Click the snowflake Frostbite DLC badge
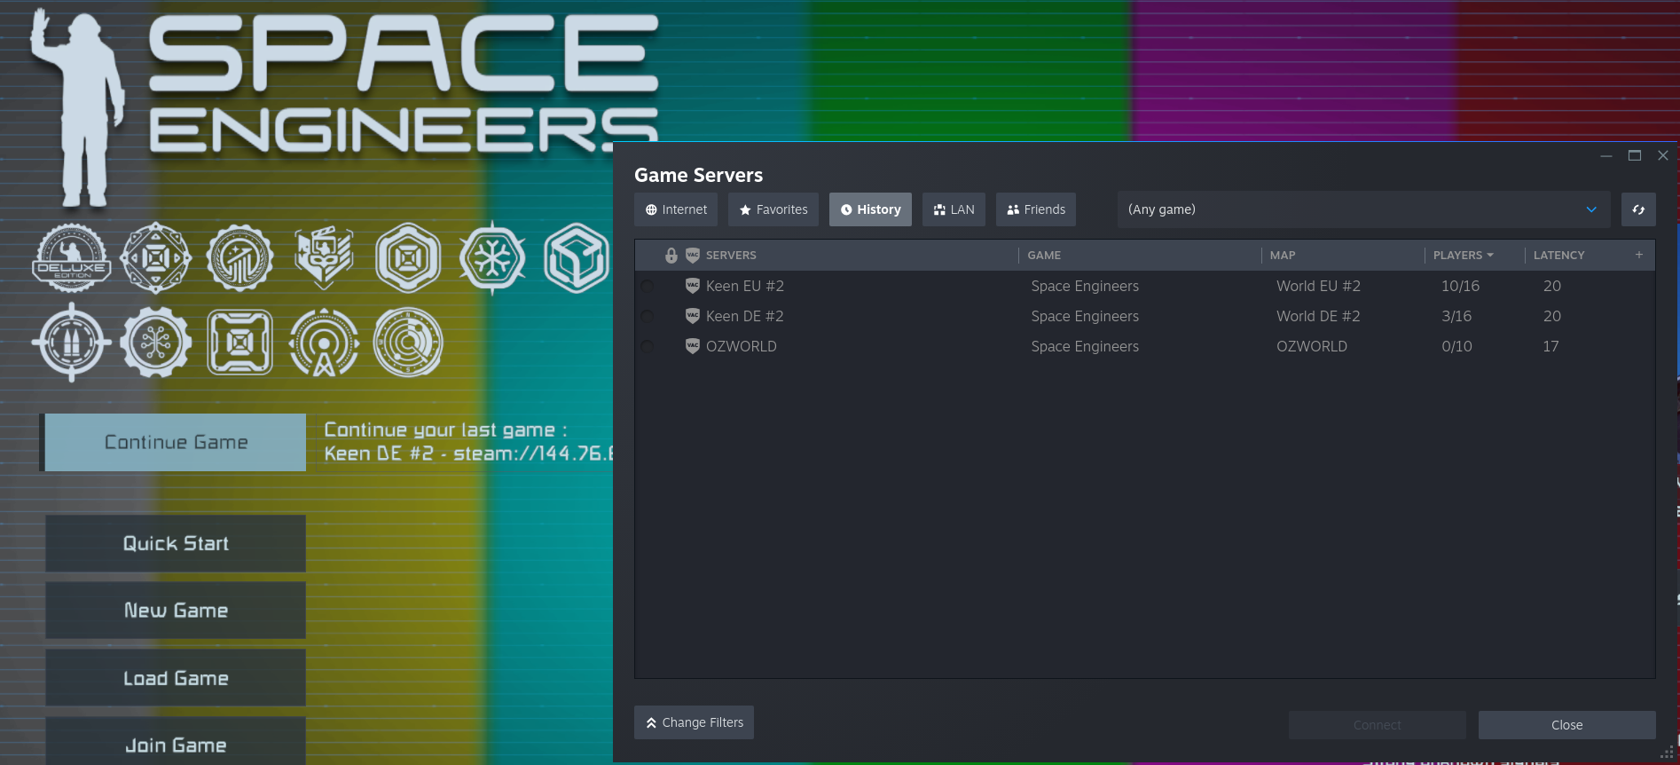This screenshot has width=1680, height=765. [492, 258]
